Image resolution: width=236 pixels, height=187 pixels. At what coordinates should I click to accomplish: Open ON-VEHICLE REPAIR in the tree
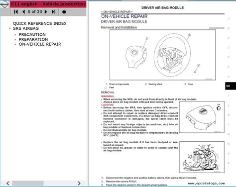pyautogui.click(x=40, y=44)
